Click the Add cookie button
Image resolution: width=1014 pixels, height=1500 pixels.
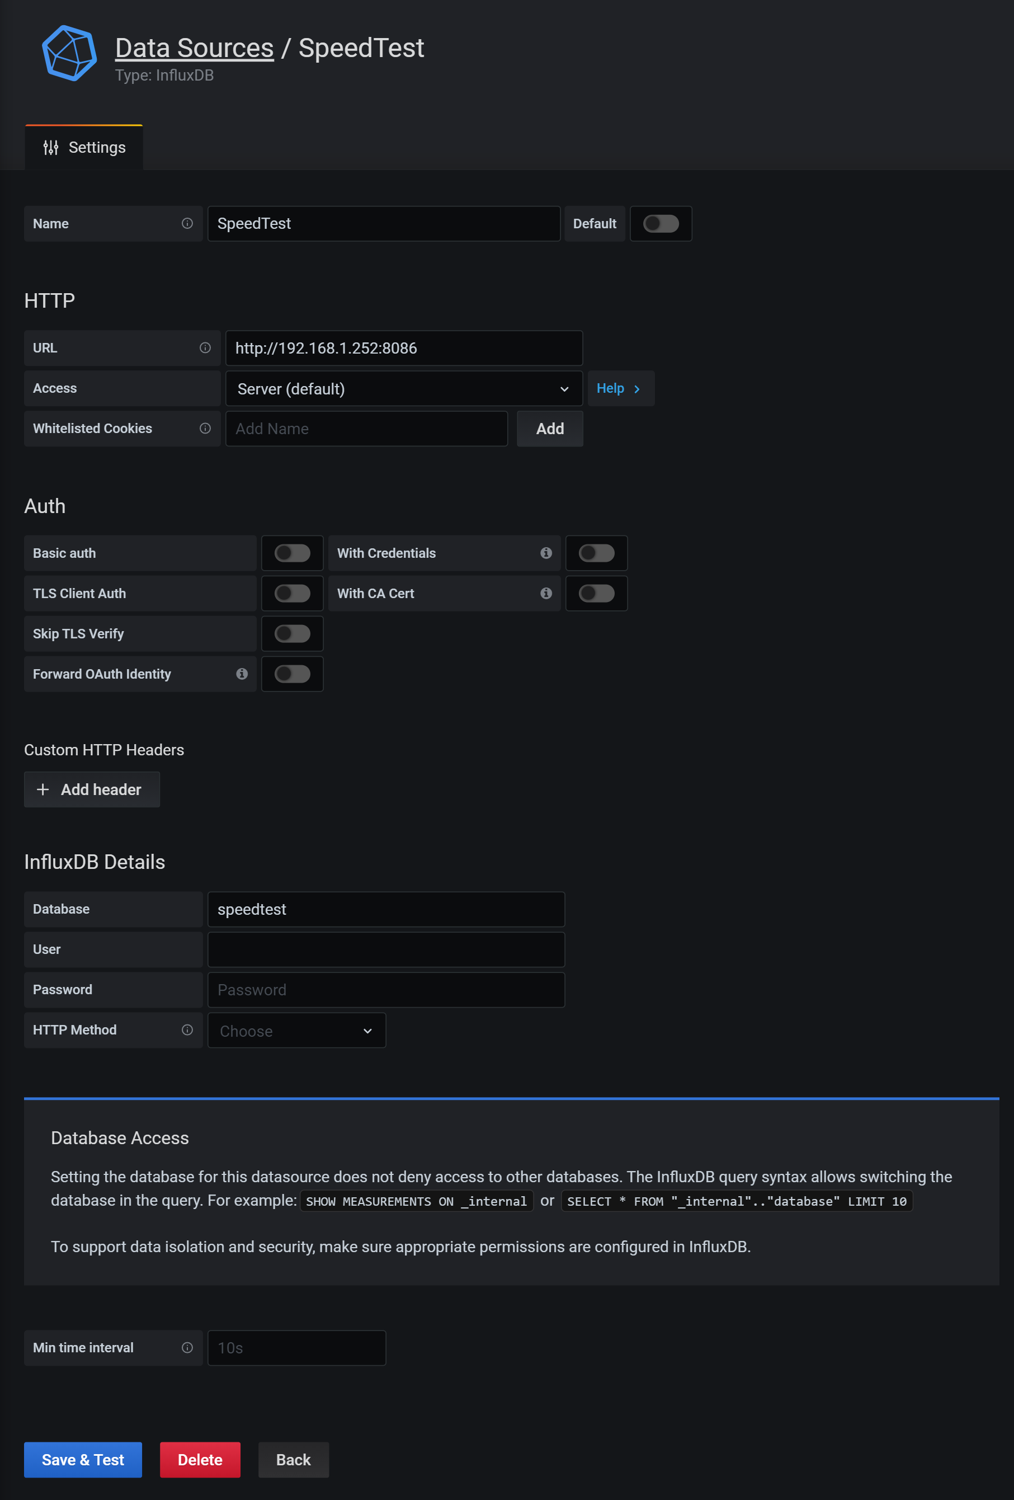[550, 429]
